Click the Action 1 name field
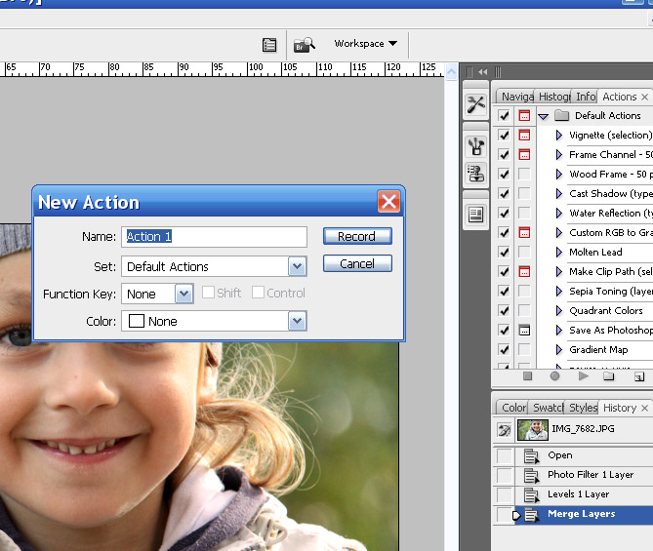The width and height of the screenshot is (653, 551). (214, 236)
